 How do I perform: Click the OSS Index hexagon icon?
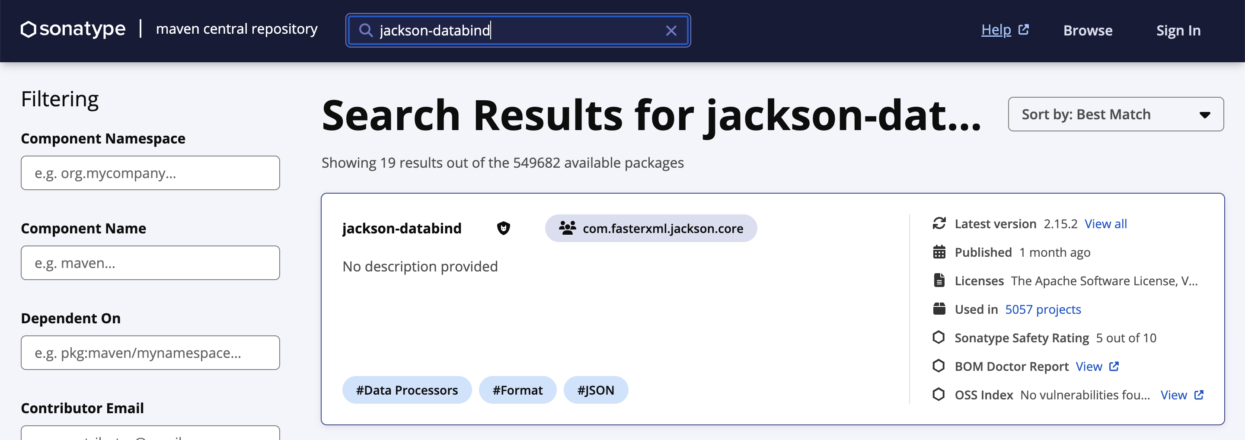click(x=939, y=394)
